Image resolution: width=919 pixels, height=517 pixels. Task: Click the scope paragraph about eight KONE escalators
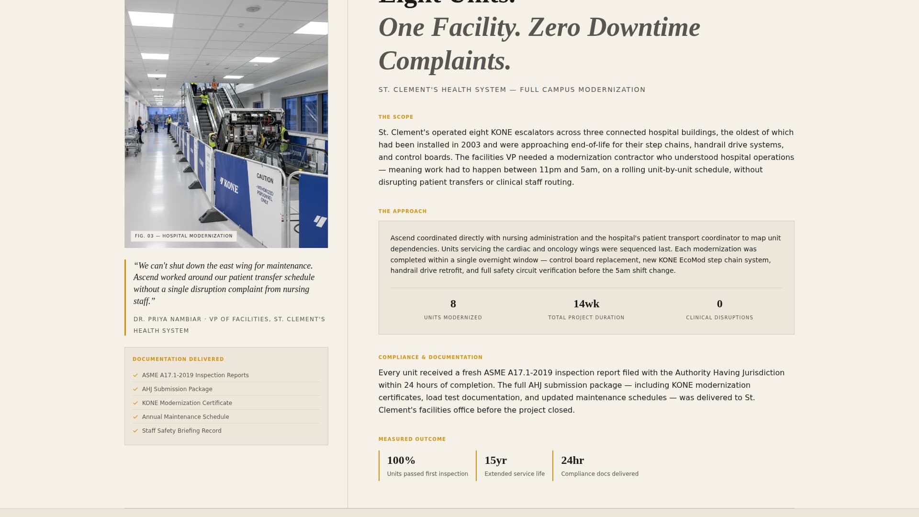pos(586,157)
